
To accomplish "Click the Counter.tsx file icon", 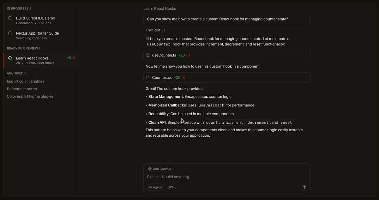I will (x=148, y=78).
